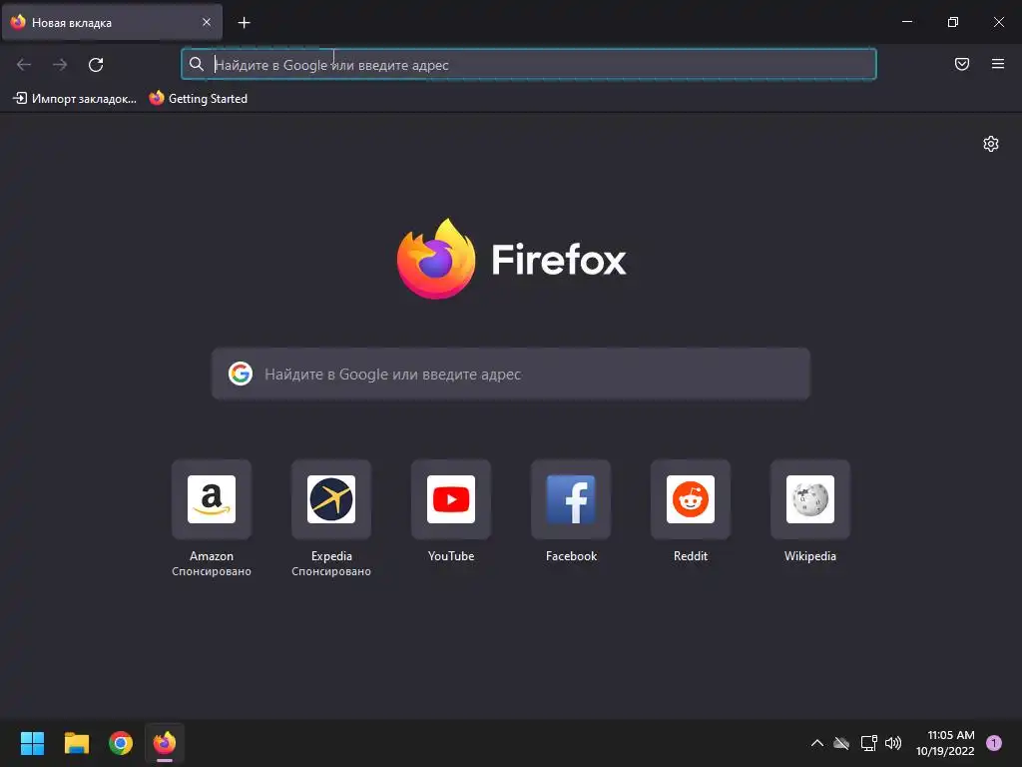
Task: Click the back navigation arrow
Action: [24, 65]
